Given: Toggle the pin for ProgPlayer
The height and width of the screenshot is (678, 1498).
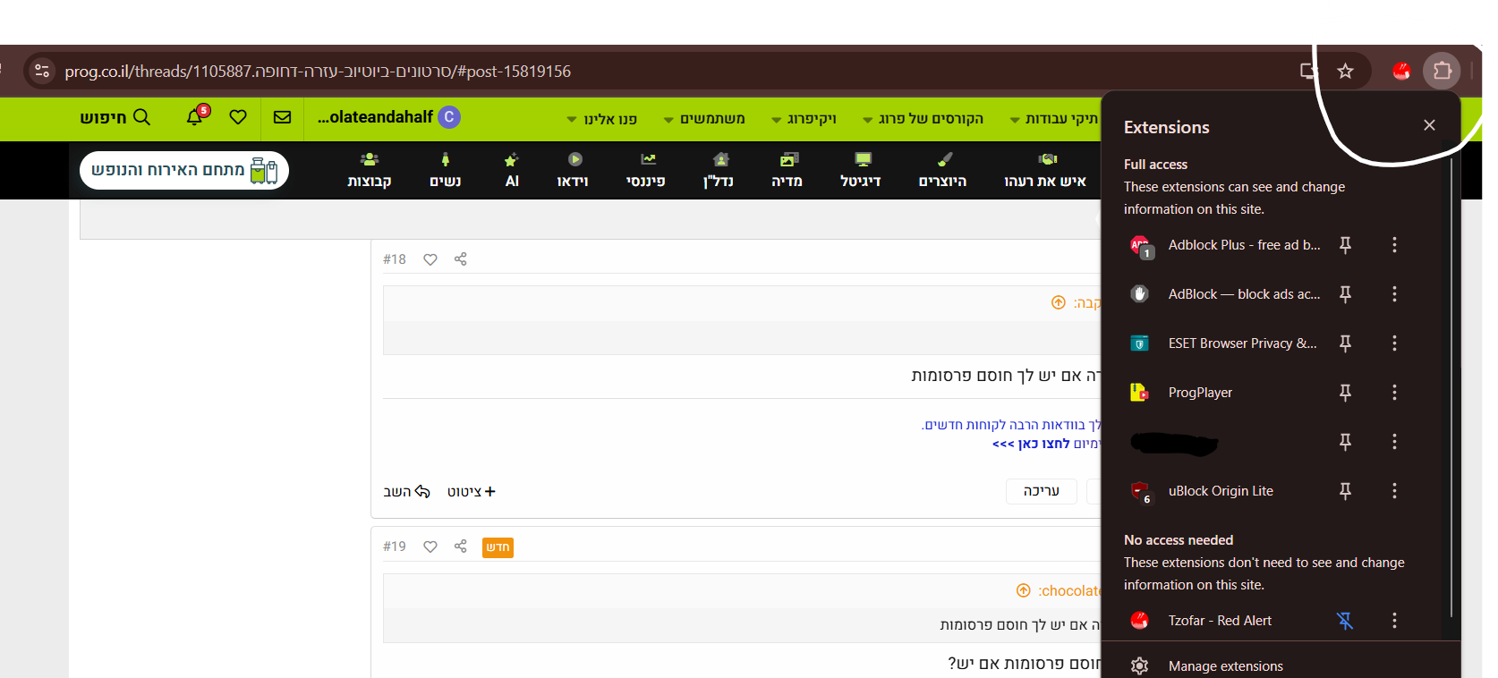Looking at the screenshot, I should coord(1345,393).
